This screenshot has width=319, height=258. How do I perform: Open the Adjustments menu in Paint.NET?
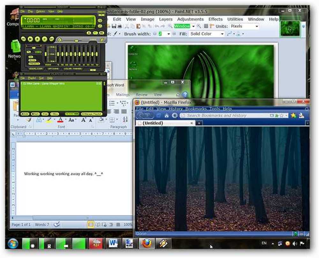point(190,19)
